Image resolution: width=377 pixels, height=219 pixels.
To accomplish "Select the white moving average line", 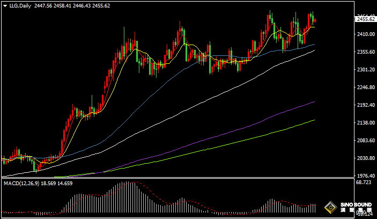I will (x=215, y=98).
